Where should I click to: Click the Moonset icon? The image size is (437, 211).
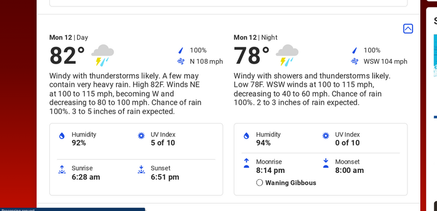point(326,163)
